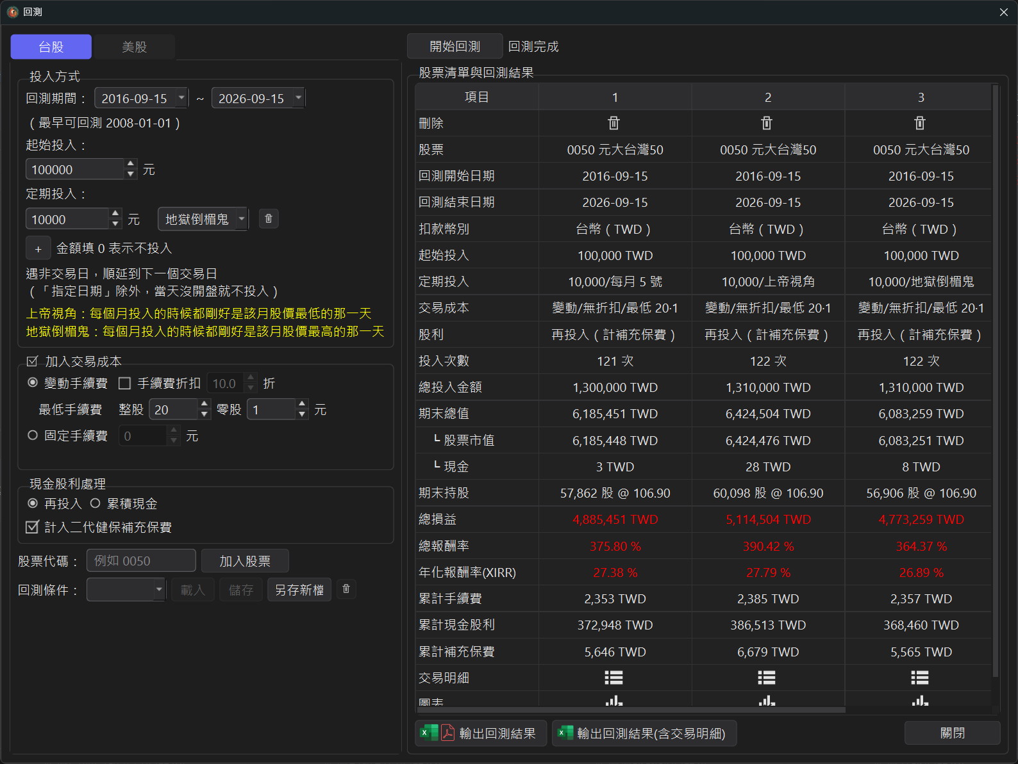Focus the 股票代碼 input field

click(141, 561)
